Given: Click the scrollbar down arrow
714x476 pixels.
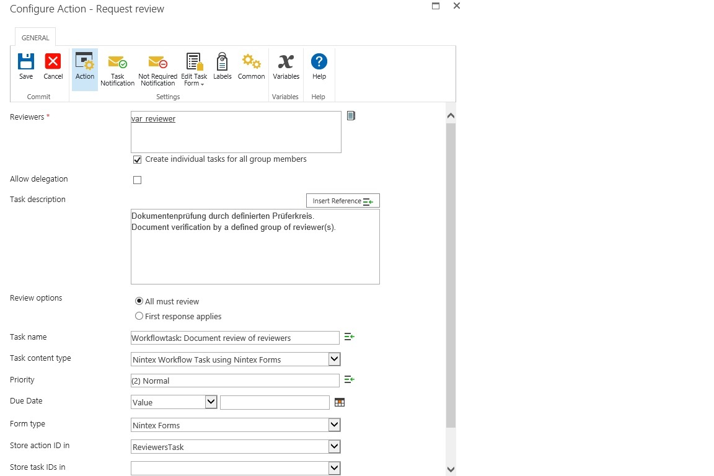Looking at the screenshot, I should point(451,469).
